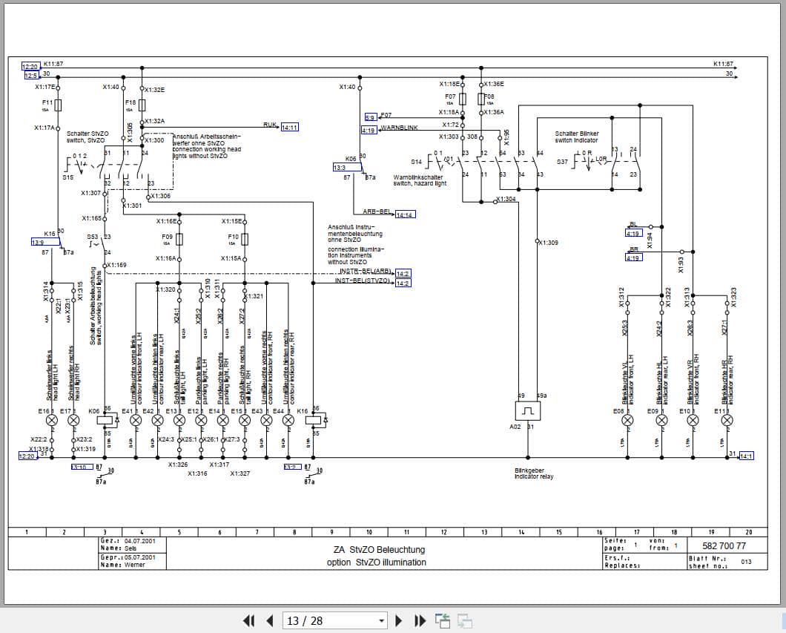Image resolution: width=786 pixels, height=633 pixels.
Task: Click the sheet number 013
Action: [746, 562]
